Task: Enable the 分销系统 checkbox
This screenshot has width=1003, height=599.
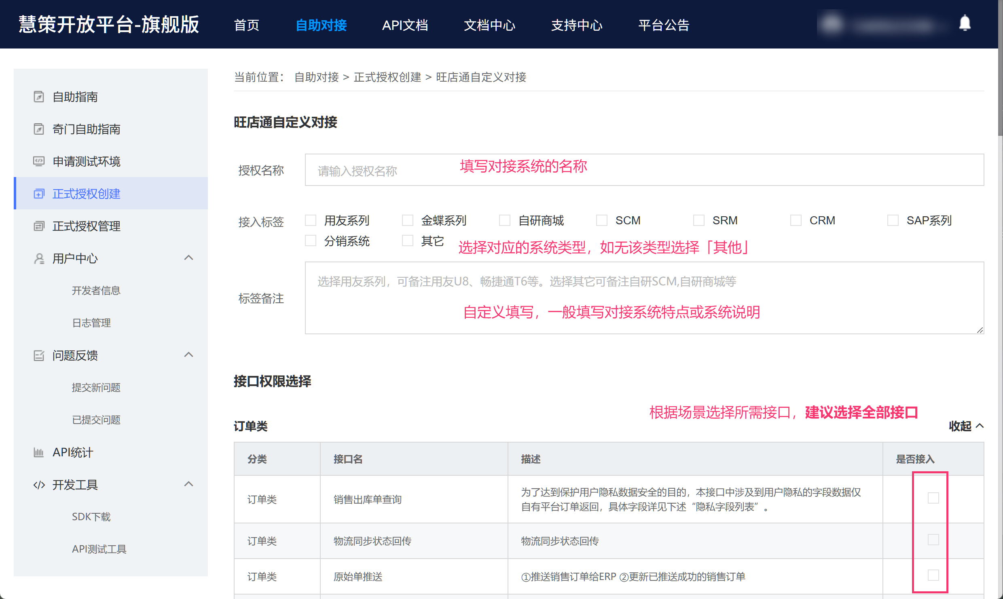Action: pyautogui.click(x=311, y=240)
